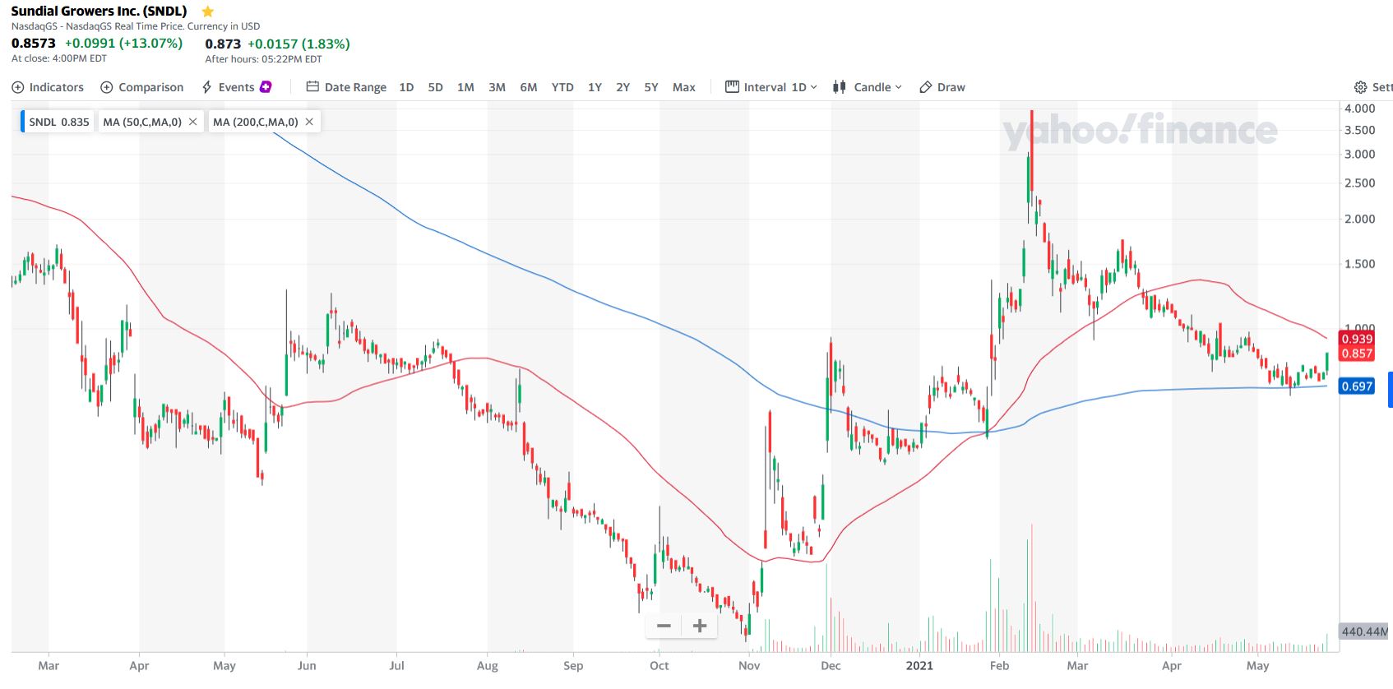Open the Events menu
Screen dimensions: 1393x689
coord(229,87)
